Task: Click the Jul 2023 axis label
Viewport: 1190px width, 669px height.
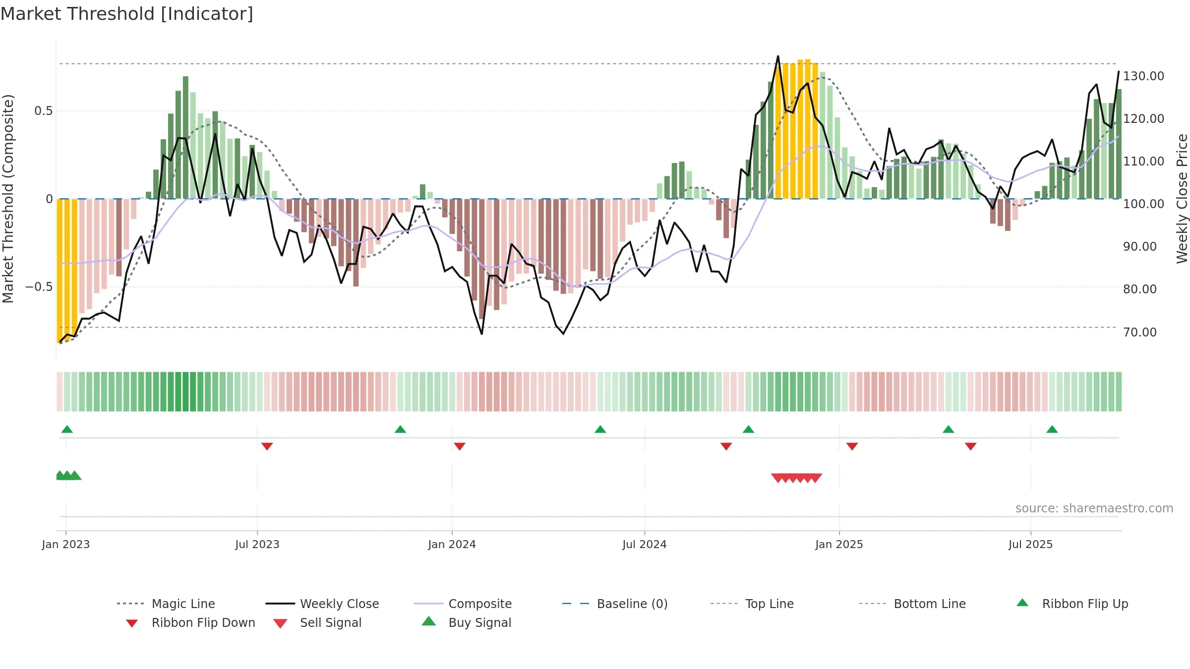Action: pyautogui.click(x=257, y=545)
